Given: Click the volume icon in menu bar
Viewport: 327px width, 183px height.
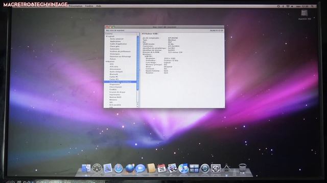Looking at the screenshot, I should (292, 6).
